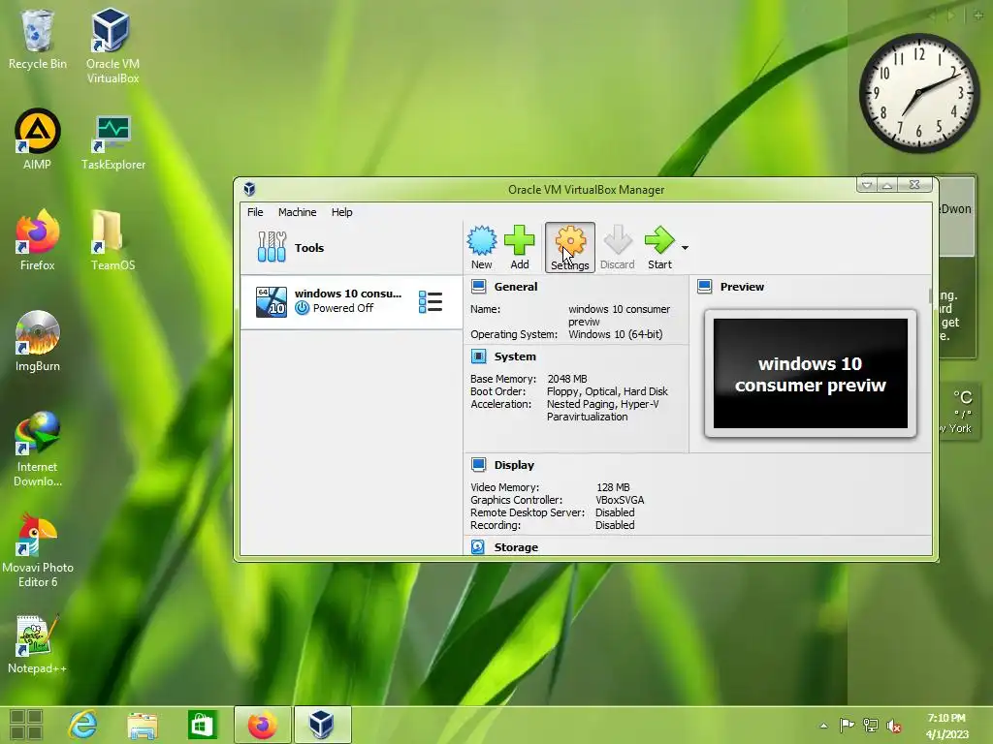Screen dimensions: 993x744
Task: Click the details pane vertical scrollbar
Action: (930, 295)
